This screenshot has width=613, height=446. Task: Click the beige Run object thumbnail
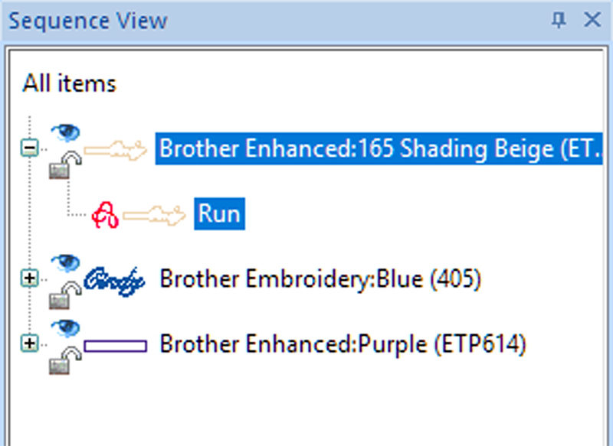click(x=153, y=215)
